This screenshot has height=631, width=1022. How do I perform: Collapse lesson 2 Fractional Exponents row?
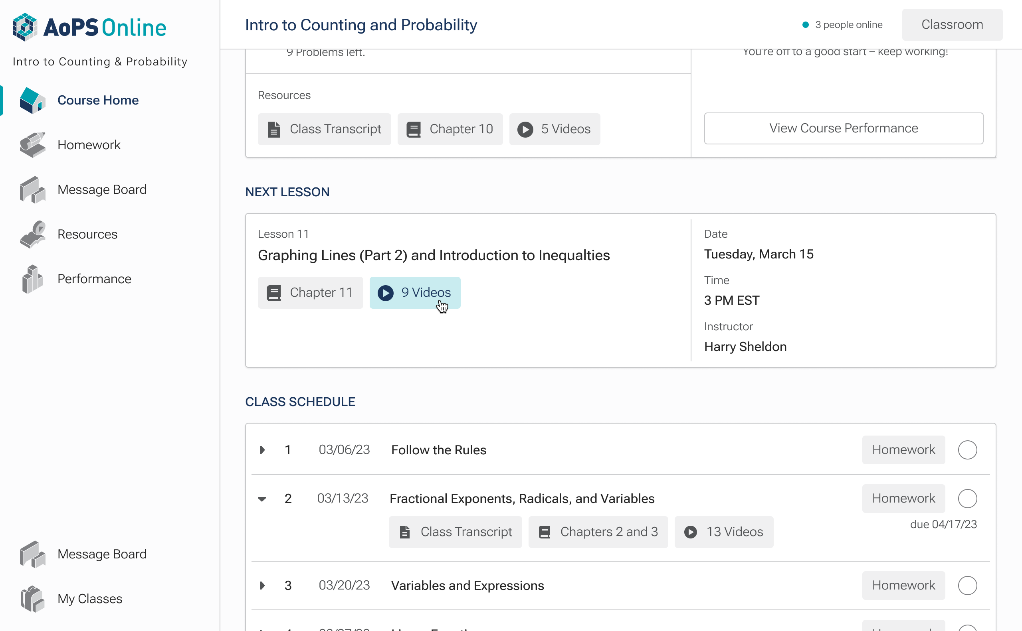pyautogui.click(x=262, y=499)
